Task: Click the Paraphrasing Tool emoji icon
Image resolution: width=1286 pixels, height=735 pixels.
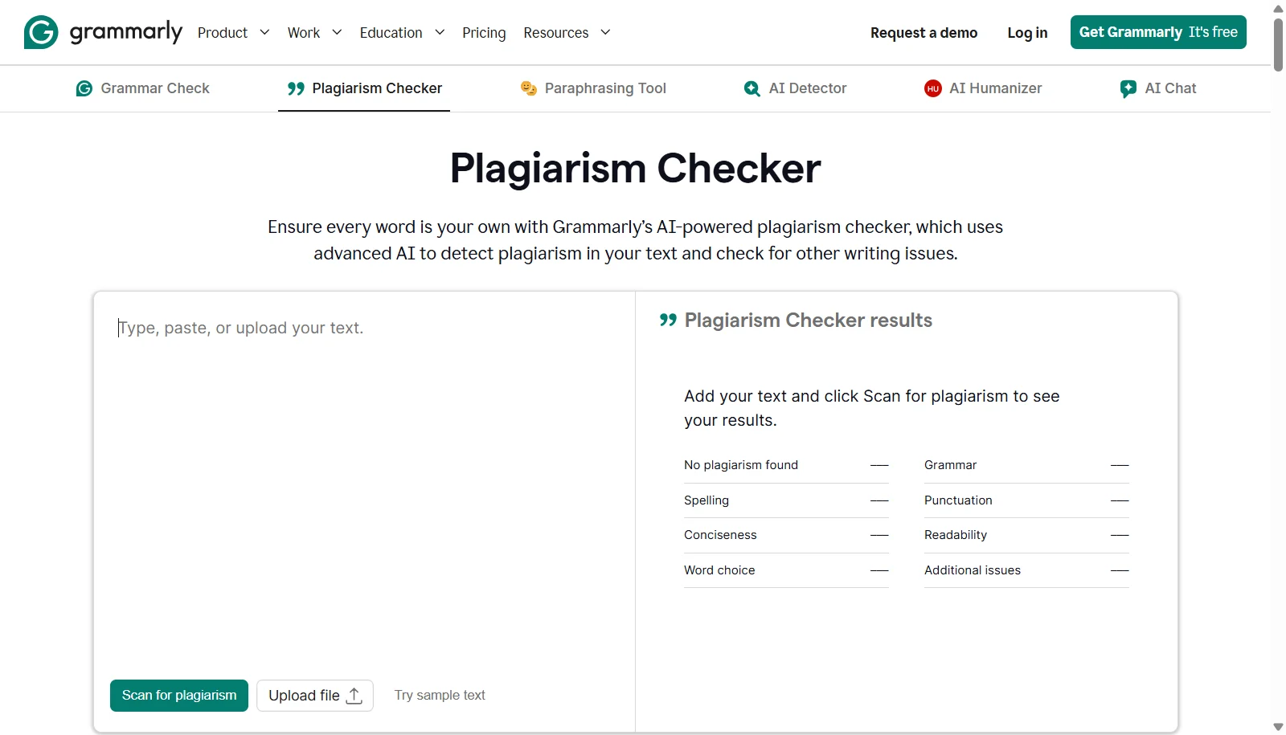Action: tap(528, 88)
